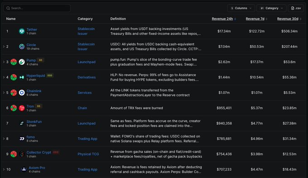Viewport: 308px width, 178px height.
Task: Click the Axiom Pro logo icon
Action: 24,169
